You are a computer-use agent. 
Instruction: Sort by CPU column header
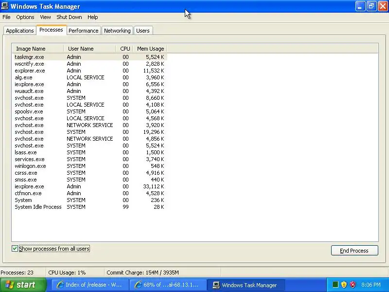[124, 49]
